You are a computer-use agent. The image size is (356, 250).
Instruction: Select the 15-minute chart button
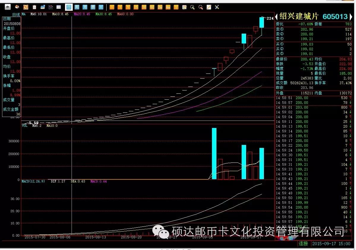pos(136,7)
